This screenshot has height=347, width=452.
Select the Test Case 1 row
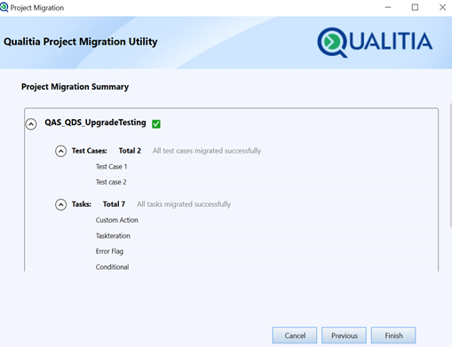[260, 167]
